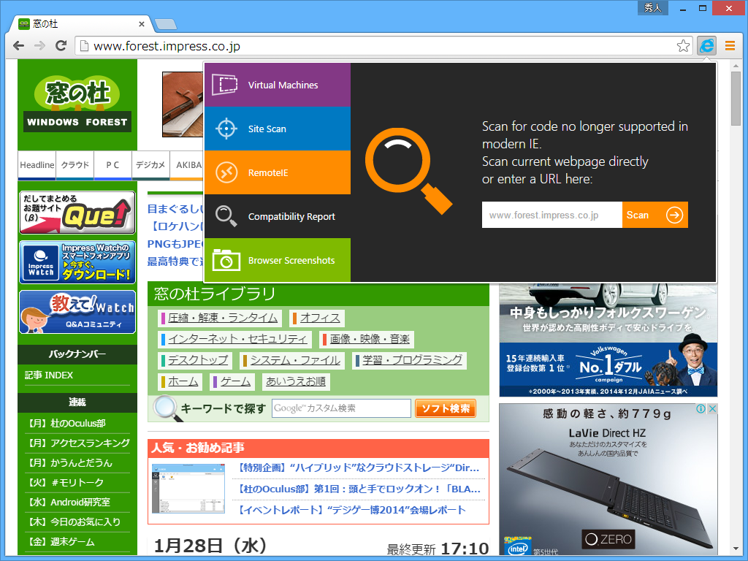748x561 pixels.
Task: Open the Browser Screenshots tool
Action: (x=278, y=260)
